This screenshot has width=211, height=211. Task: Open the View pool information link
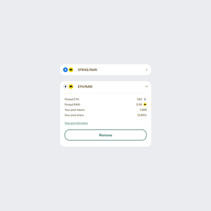pyautogui.click(x=76, y=123)
